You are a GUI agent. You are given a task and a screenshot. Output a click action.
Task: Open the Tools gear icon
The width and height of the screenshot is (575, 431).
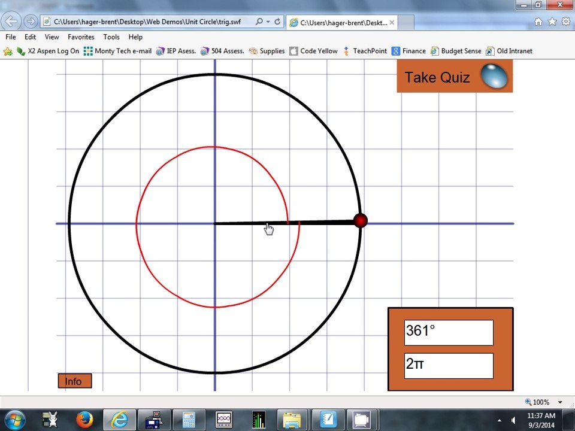coord(566,22)
